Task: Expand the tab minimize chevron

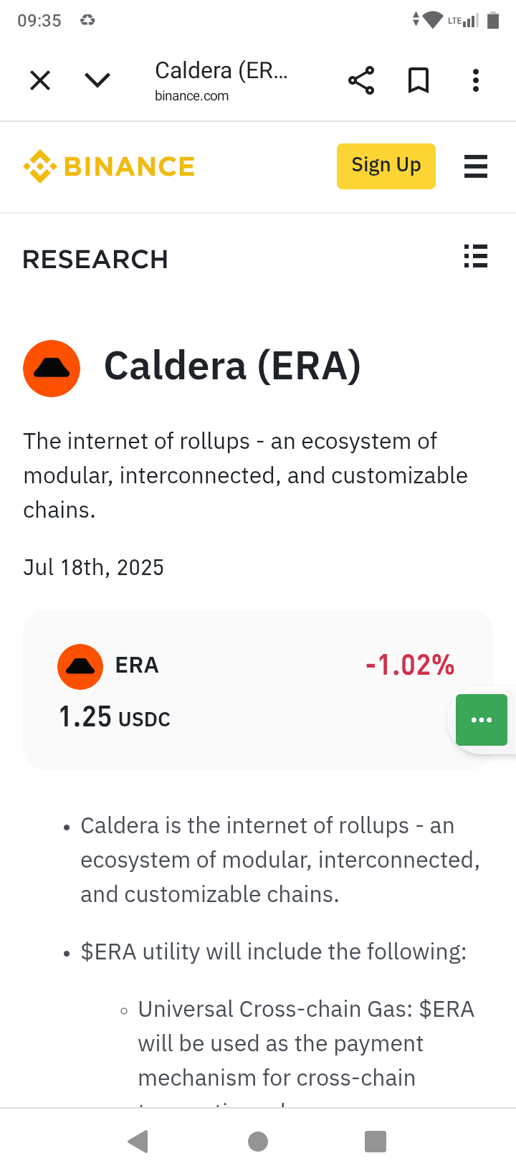Action: click(x=97, y=80)
